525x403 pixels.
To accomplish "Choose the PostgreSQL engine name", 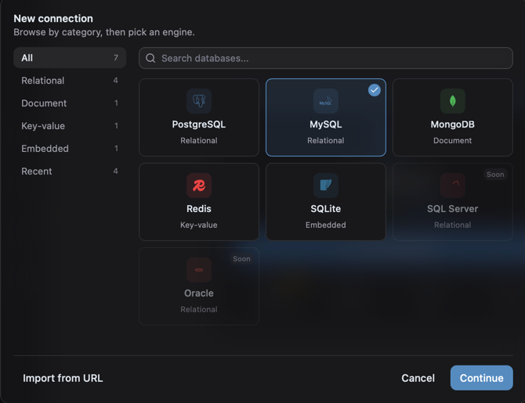I will point(199,124).
